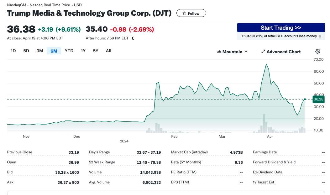Show the 1Y price history
This screenshot has width=330, height=195.
tap(83, 51)
